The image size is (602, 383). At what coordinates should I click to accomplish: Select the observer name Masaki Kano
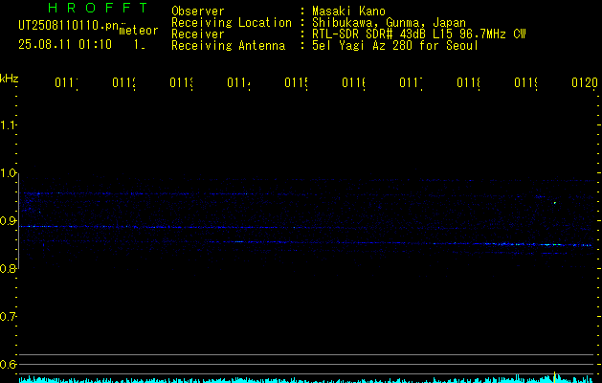348,11
